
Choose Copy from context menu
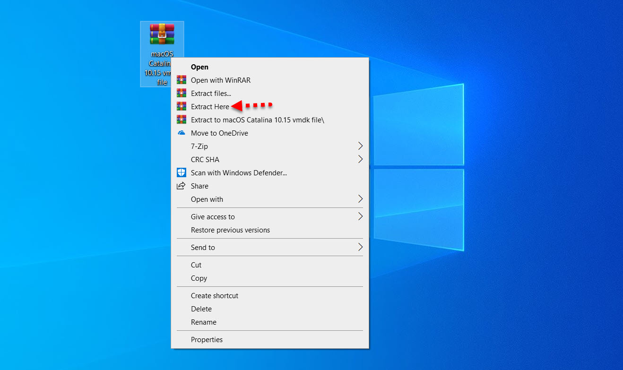pyautogui.click(x=269, y=278)
